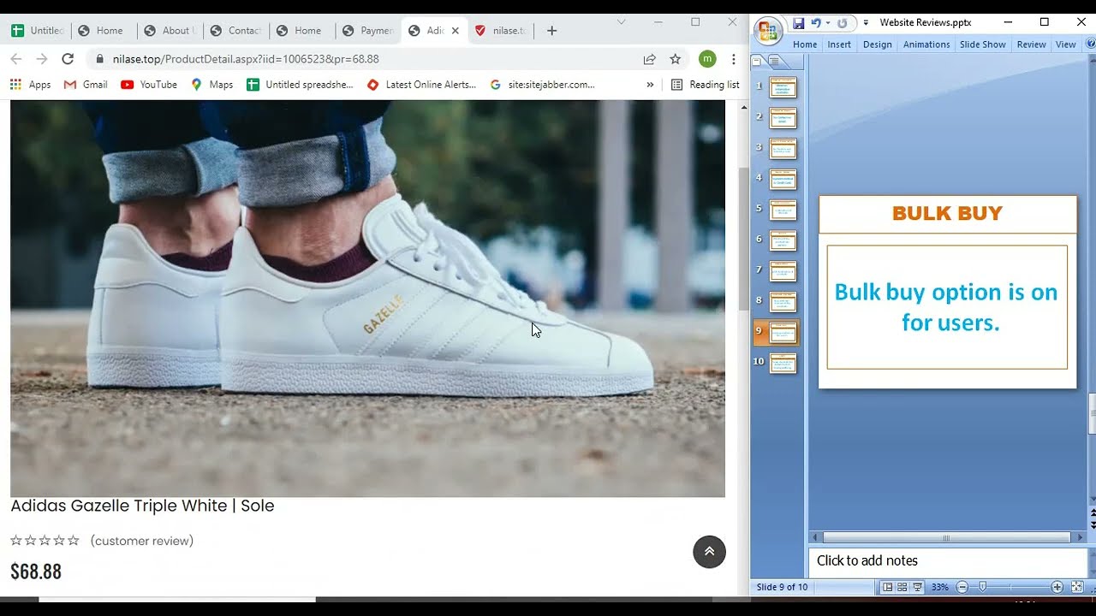Switch to Slide Sorter view
Viewport: 1096px width, 616px height.
click(902, 587)
